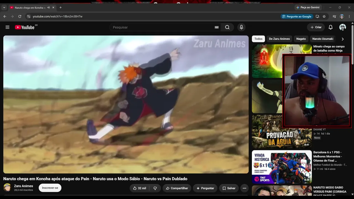This screenshot has width=354, height=199.
Task: Open the Provação da Águia video thumbnail
Action: [x=282, y=132]
